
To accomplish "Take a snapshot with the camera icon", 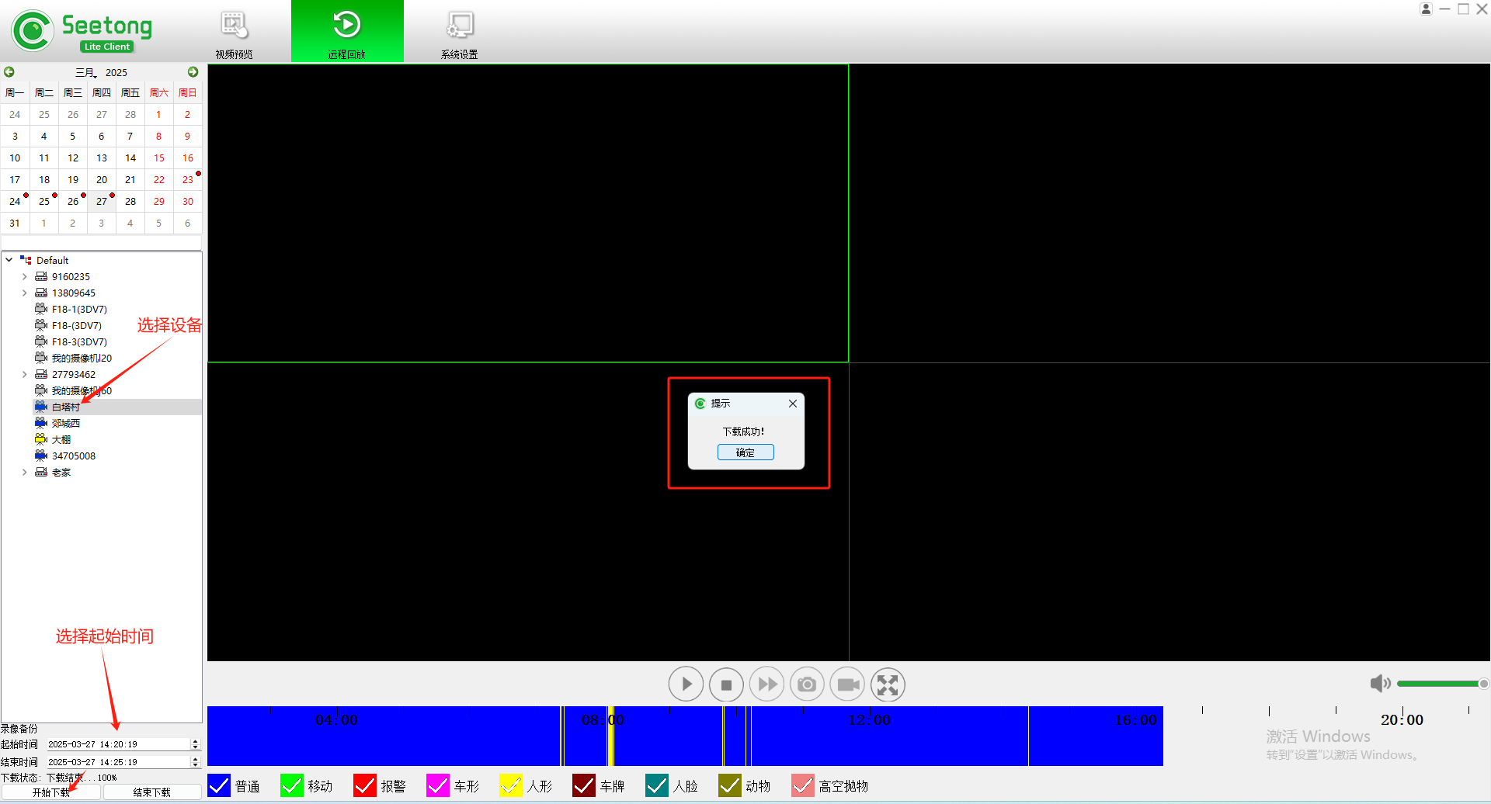I will pos(807,684).
